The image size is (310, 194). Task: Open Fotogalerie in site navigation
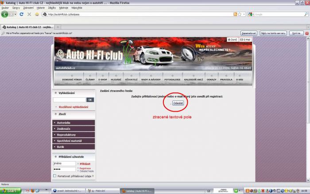(172, 78)
